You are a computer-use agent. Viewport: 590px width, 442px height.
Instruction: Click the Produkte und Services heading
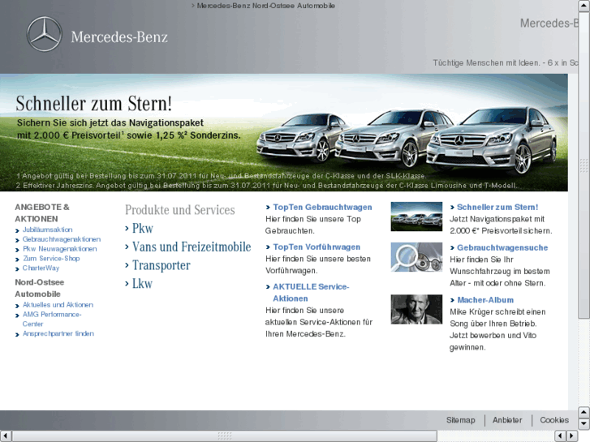pos(180,210)
